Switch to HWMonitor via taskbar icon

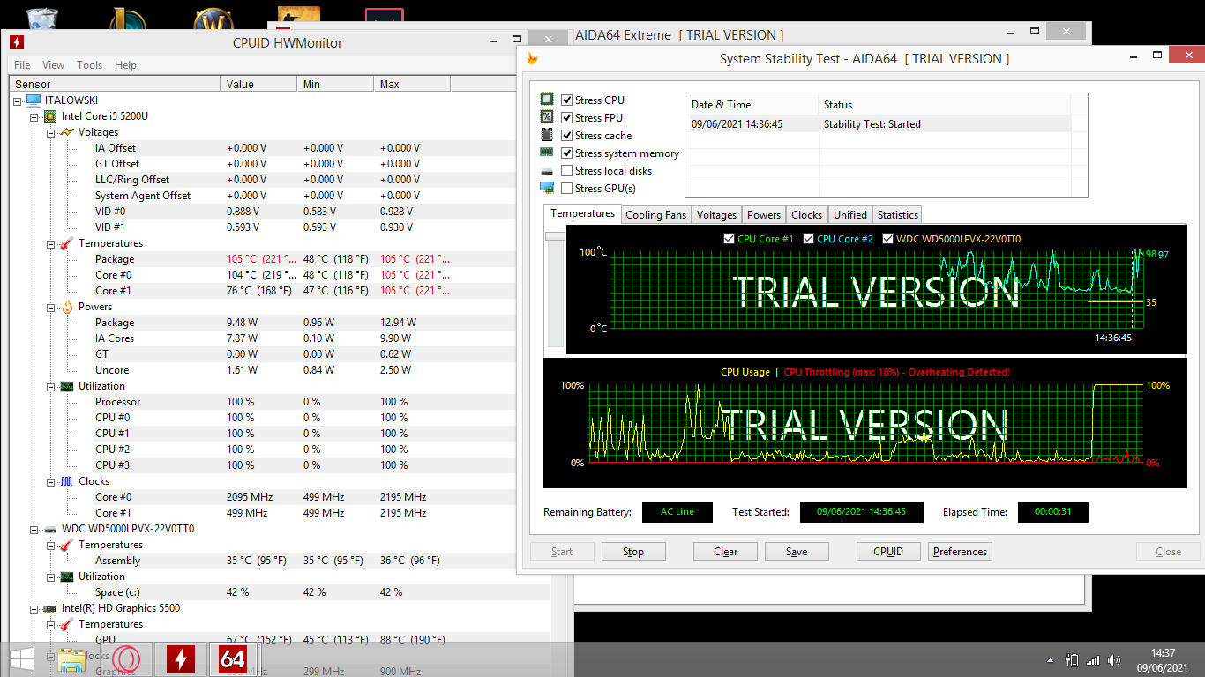pos(181,659)
